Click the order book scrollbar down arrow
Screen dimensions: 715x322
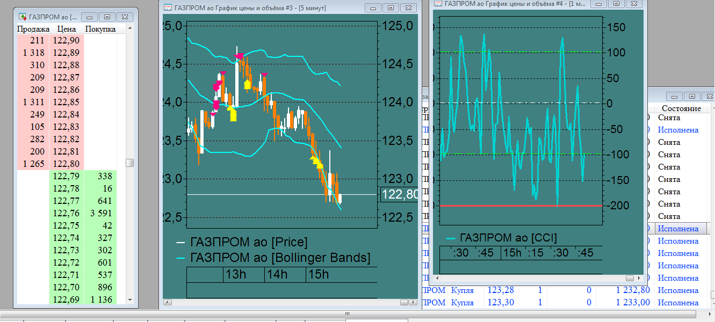click(x=129, y=299)
